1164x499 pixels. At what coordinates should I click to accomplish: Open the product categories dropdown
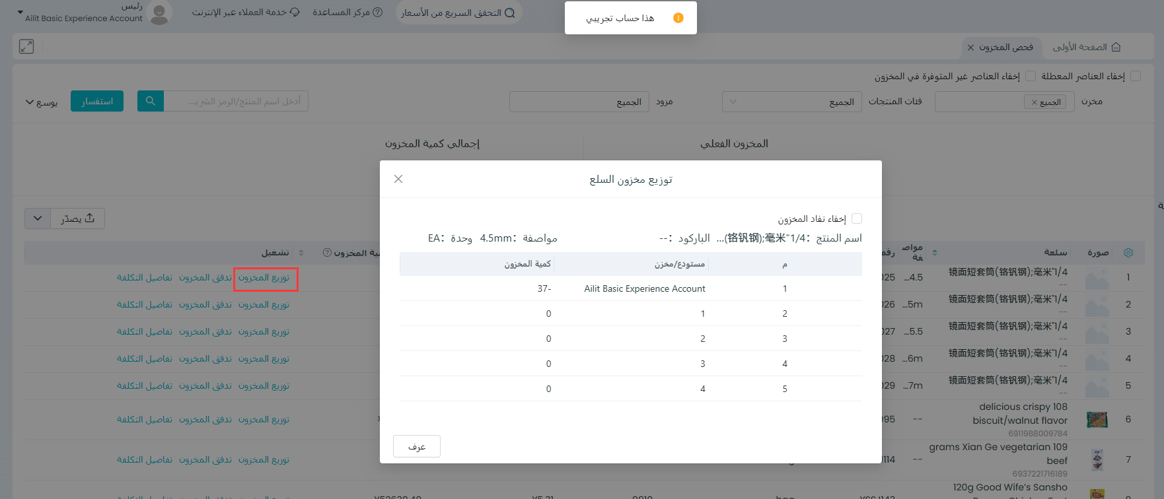point(791,102)
